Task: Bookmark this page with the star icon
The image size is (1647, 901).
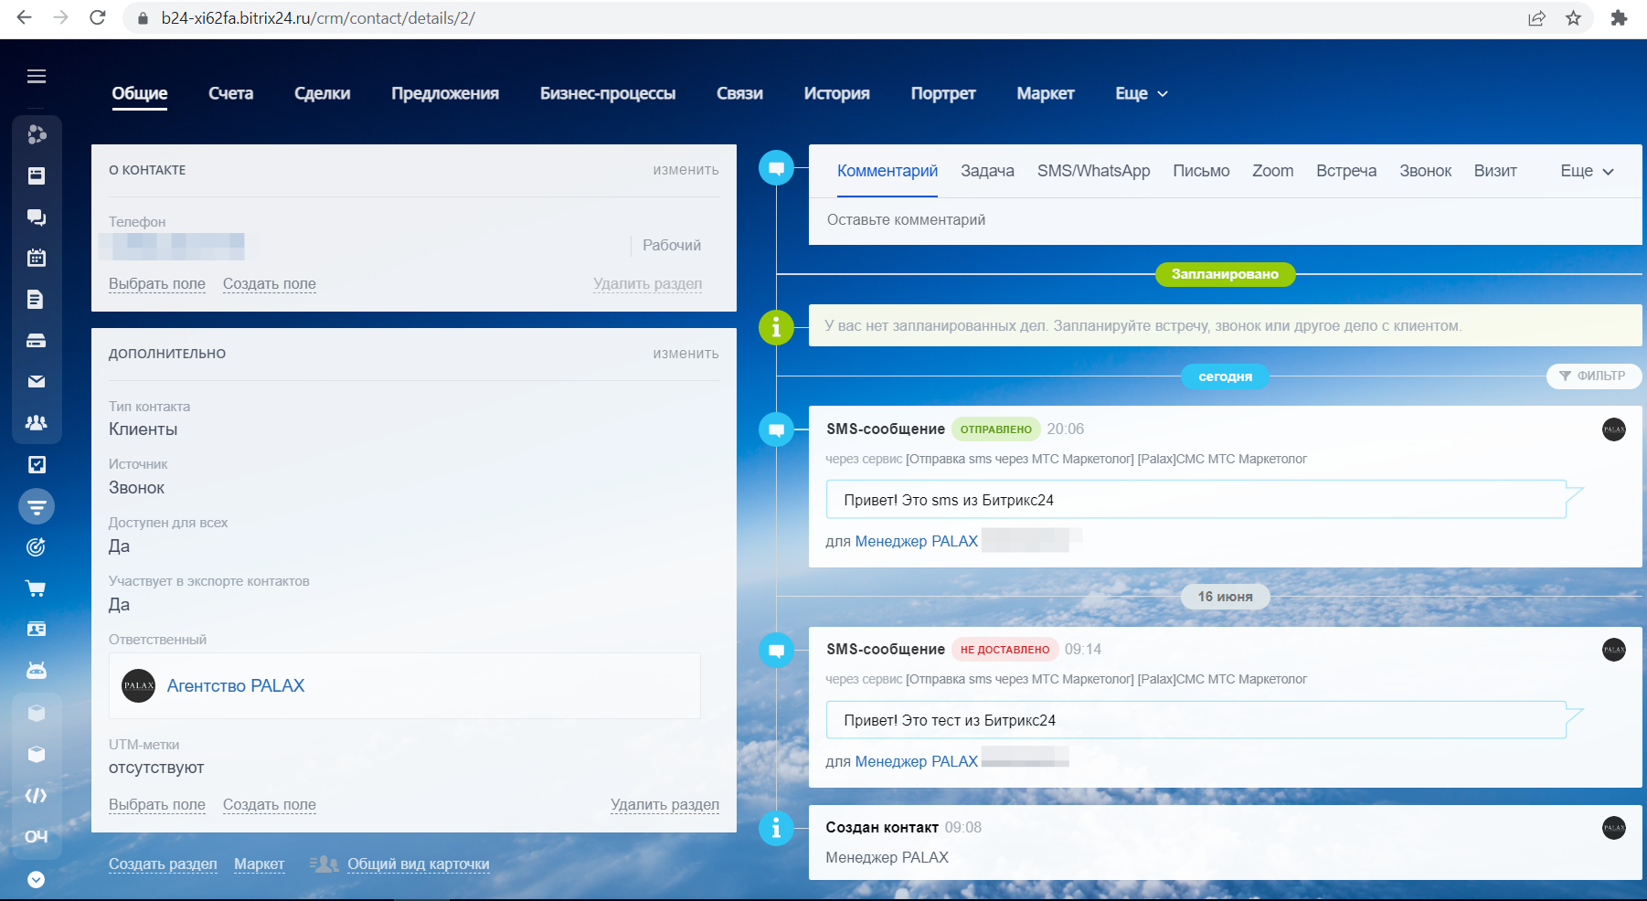Action: click(x=1573, y=18)
